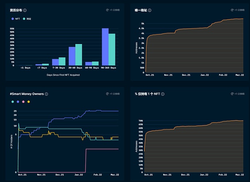Viewport: 250px width, 182px height.
Task: Click the refresh clock icon in 资历分布 panel
Action: pos(108,10)
